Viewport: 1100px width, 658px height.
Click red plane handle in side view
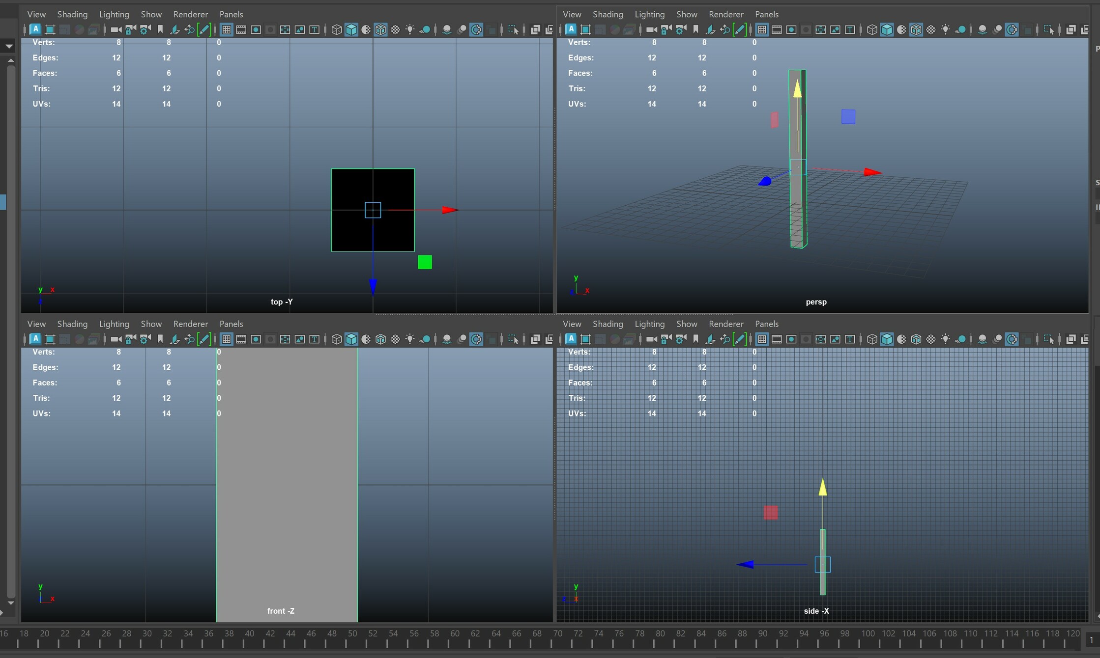click(x=771, y=513)
